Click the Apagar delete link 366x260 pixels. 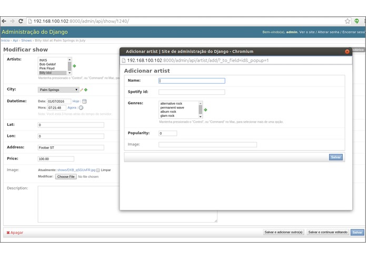coord(15,233)
